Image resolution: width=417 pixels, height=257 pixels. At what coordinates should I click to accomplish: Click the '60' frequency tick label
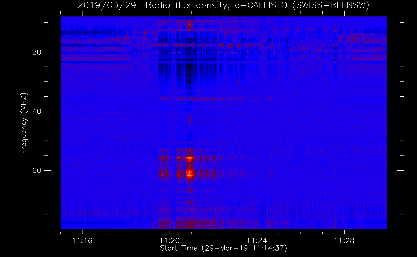pyautogui.click(x=37, y=171)
